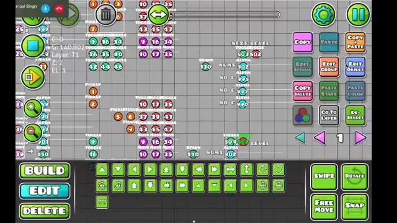
Task: Open Edit Object
Action: [355, 67]
